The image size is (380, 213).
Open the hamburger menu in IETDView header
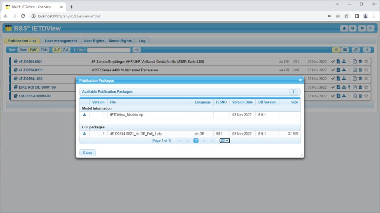point(371,28)
